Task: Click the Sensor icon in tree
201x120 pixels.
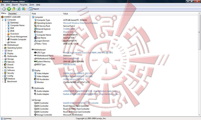Action: coord(8,42)
